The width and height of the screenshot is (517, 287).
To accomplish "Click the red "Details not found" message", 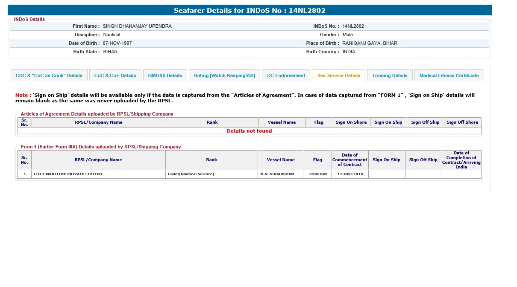I will (x=249, y=131).
